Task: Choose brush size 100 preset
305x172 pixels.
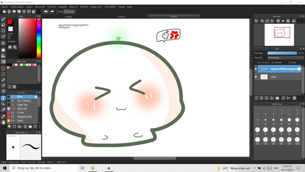Action: pyautogui.click(x=289, y=131)
